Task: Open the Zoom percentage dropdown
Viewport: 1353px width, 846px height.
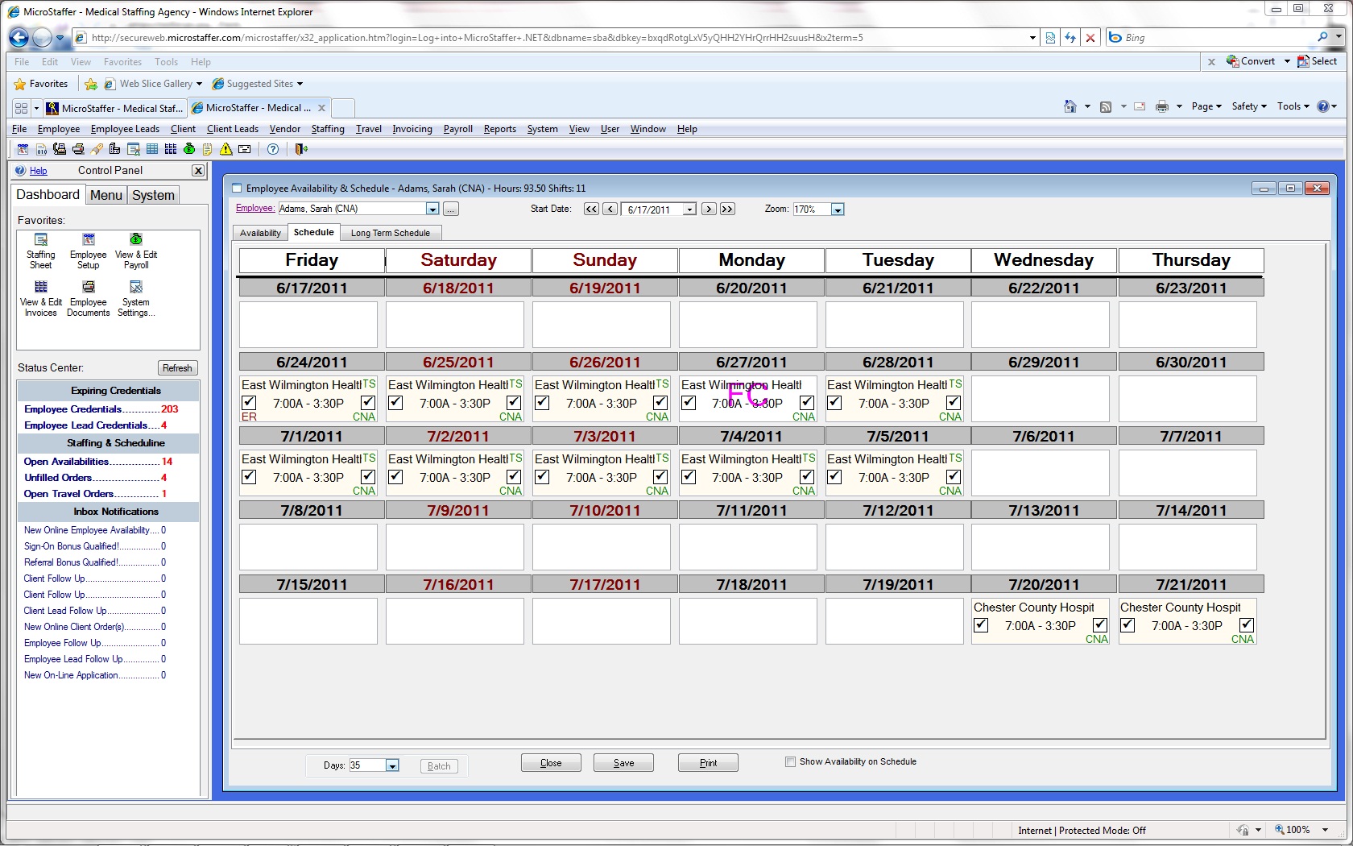Action: point(838,209)
